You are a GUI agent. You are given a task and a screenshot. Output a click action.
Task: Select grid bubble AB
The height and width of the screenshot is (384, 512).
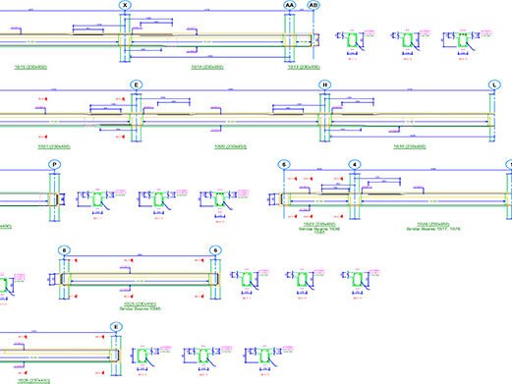coord(313,5)
